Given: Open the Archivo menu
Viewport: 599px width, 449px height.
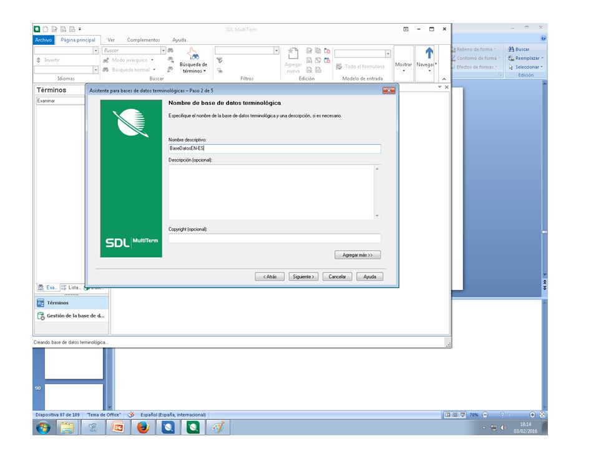Looking at the screenshot, I should [x=43, y=40].
